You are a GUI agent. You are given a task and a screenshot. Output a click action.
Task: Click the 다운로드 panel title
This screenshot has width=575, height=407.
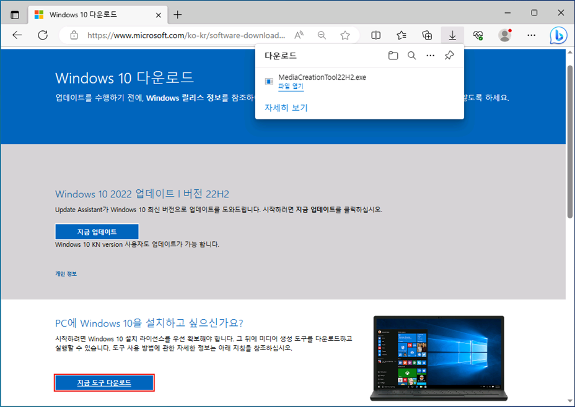(281, 56)
